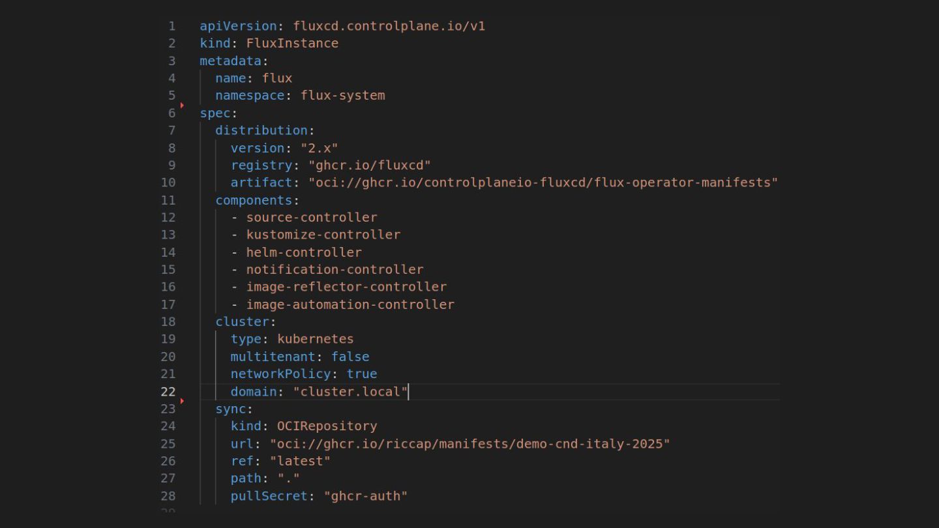Click the ghcr-auth pullSecret value
The height and width of the screenshot is (528, 939).
[366, 495]
